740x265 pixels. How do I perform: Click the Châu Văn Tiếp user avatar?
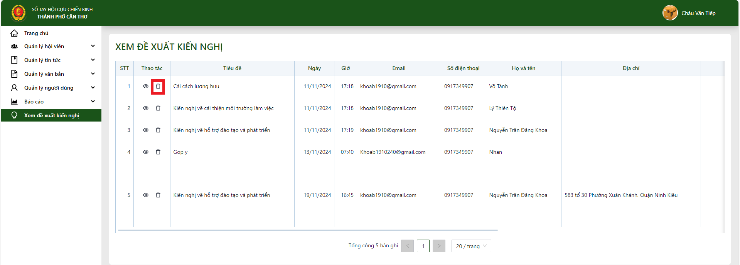click(x=670, y=13)
